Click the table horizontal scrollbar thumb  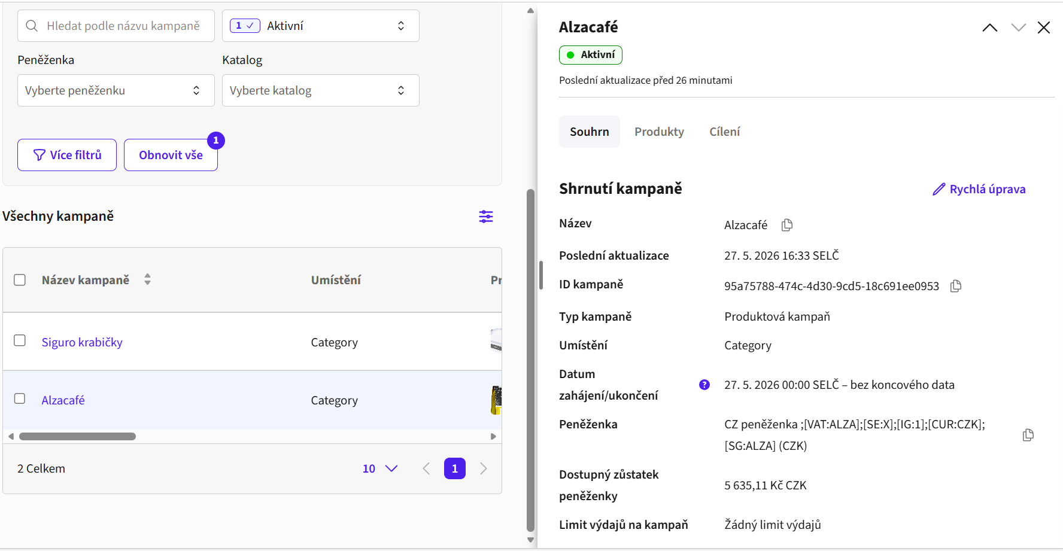(x=77, y=436)
